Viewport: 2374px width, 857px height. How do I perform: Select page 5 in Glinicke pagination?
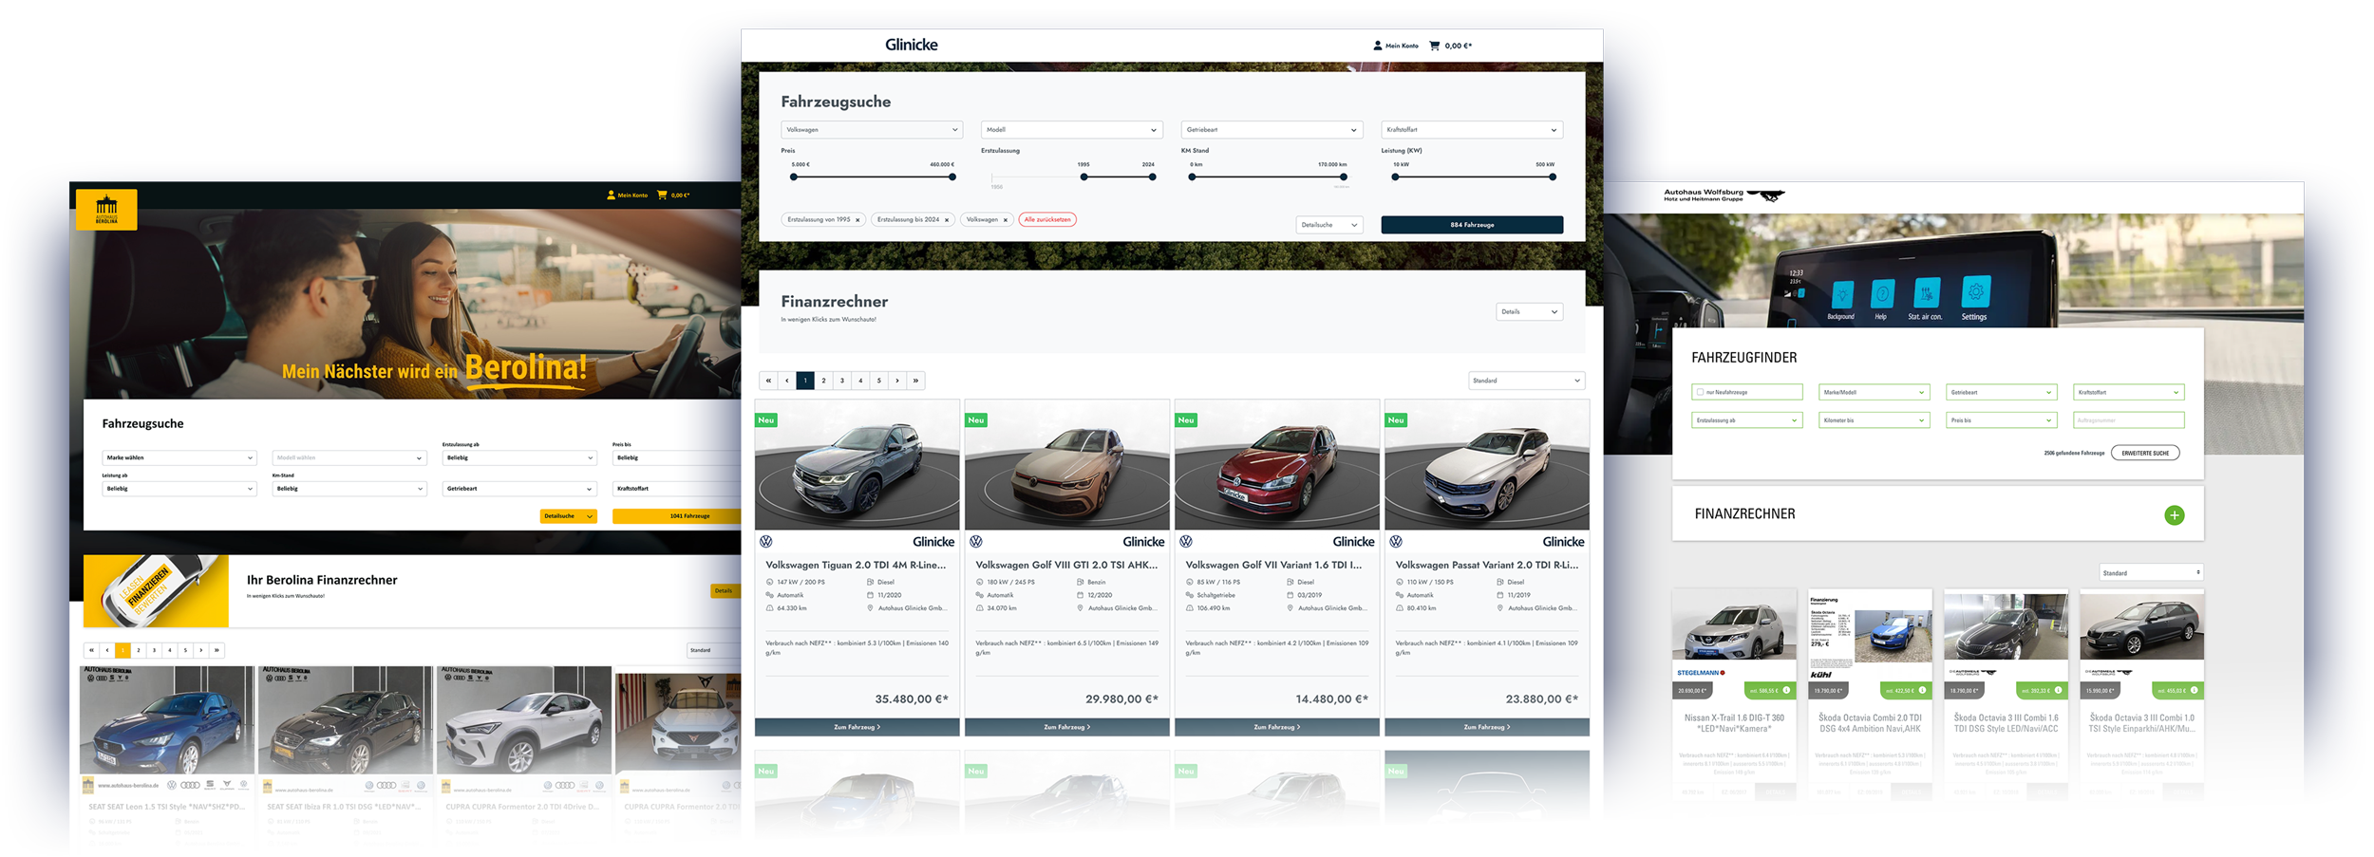(x=879, y=381)
